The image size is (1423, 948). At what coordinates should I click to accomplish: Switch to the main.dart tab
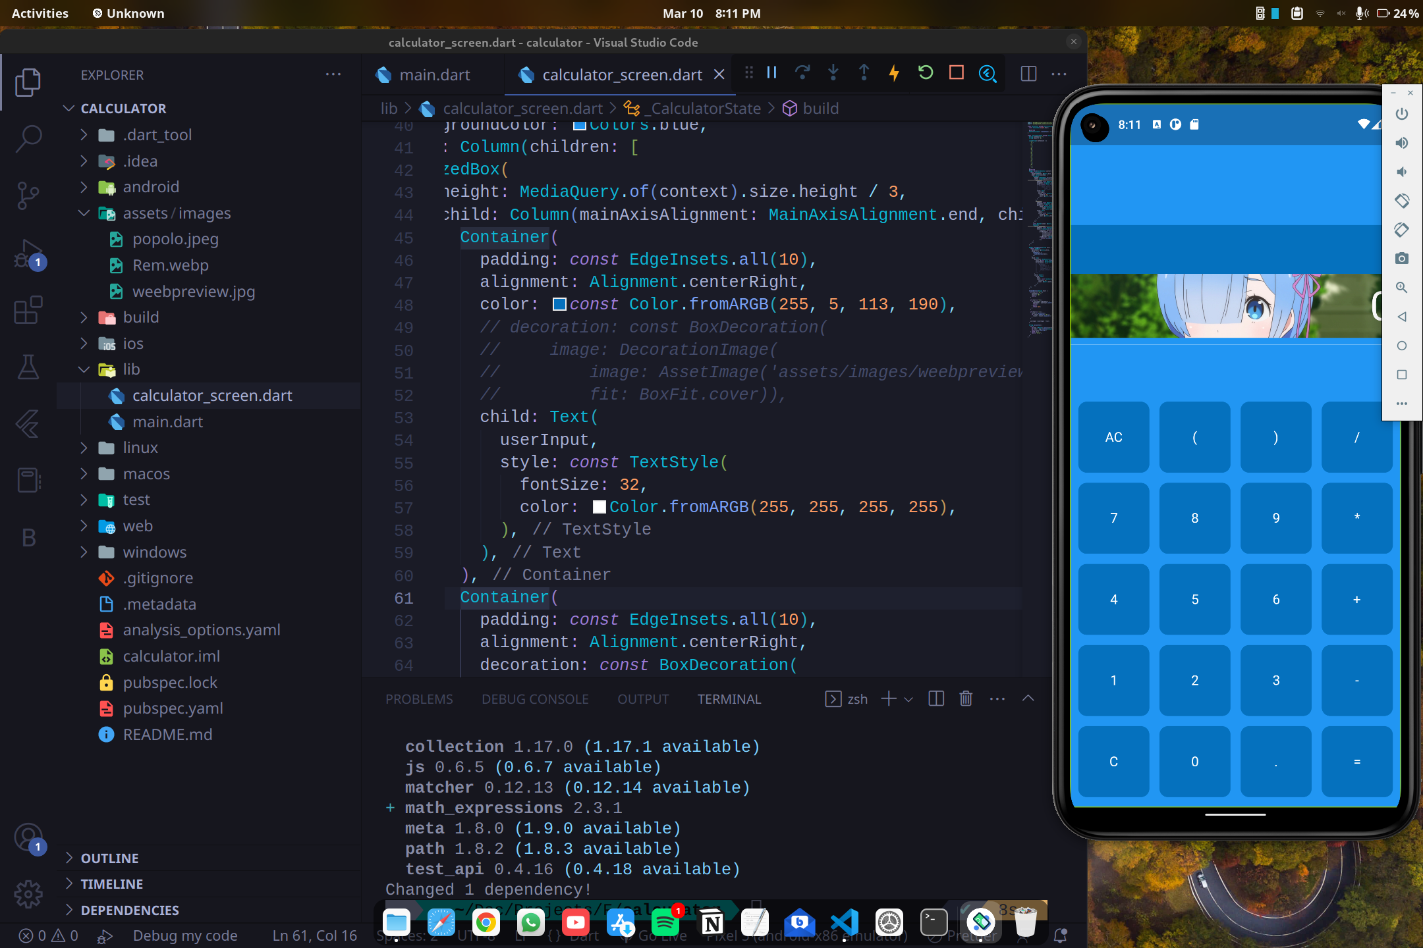click(433, 74)
